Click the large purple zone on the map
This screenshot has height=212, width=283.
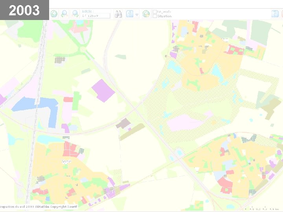[x=103, y=91]
